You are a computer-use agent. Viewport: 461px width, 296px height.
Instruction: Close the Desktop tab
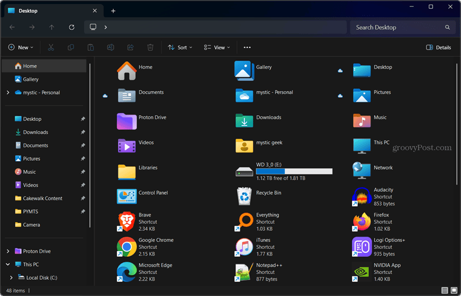point(95,11)
